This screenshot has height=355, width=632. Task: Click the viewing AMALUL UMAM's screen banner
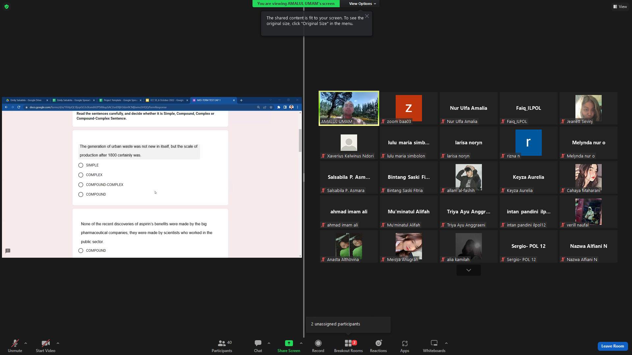(296, 4)
